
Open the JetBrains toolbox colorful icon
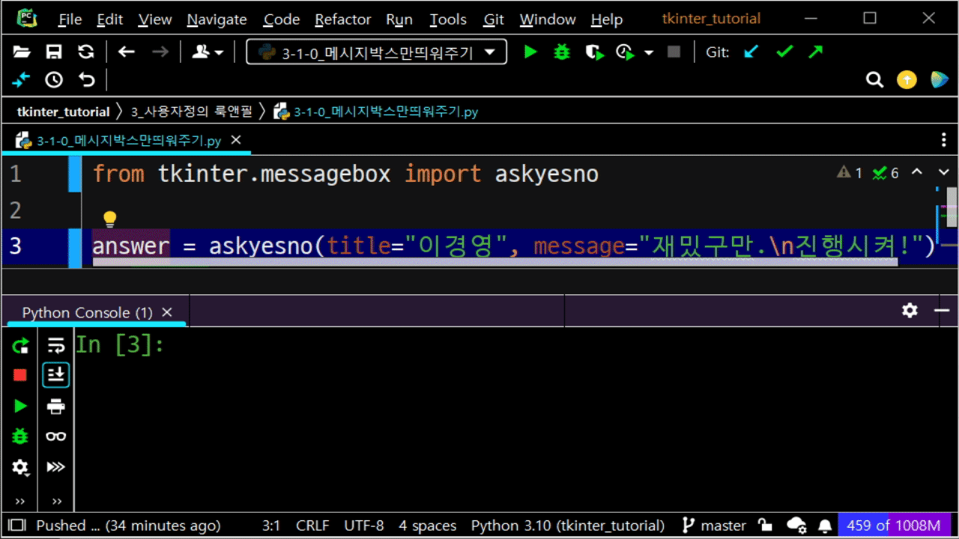[940, 79]
